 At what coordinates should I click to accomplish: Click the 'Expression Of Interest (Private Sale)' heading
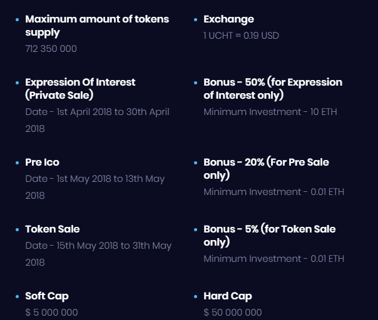tap(80, 89)
